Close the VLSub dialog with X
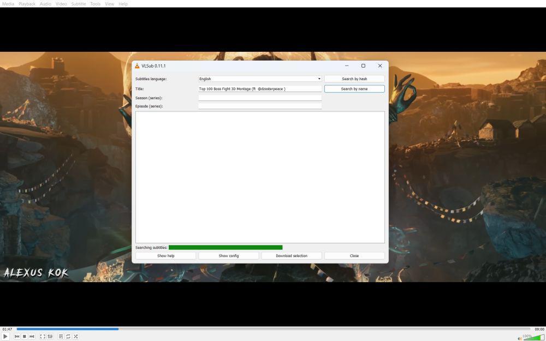 (x=380, y=66)
